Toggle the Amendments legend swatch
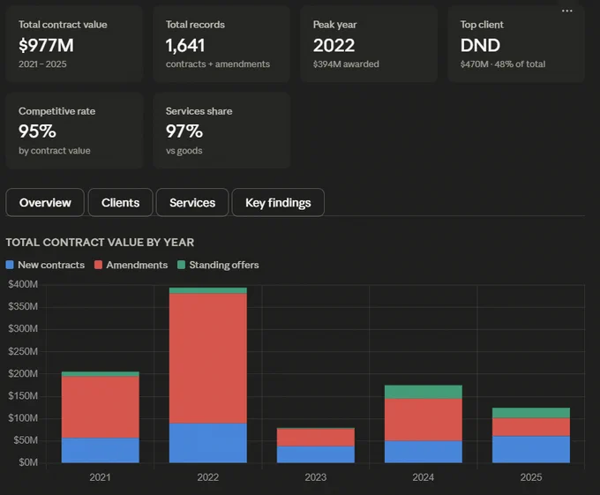The width and height of the screenshot is (600, 495). (x=98, y=265)
